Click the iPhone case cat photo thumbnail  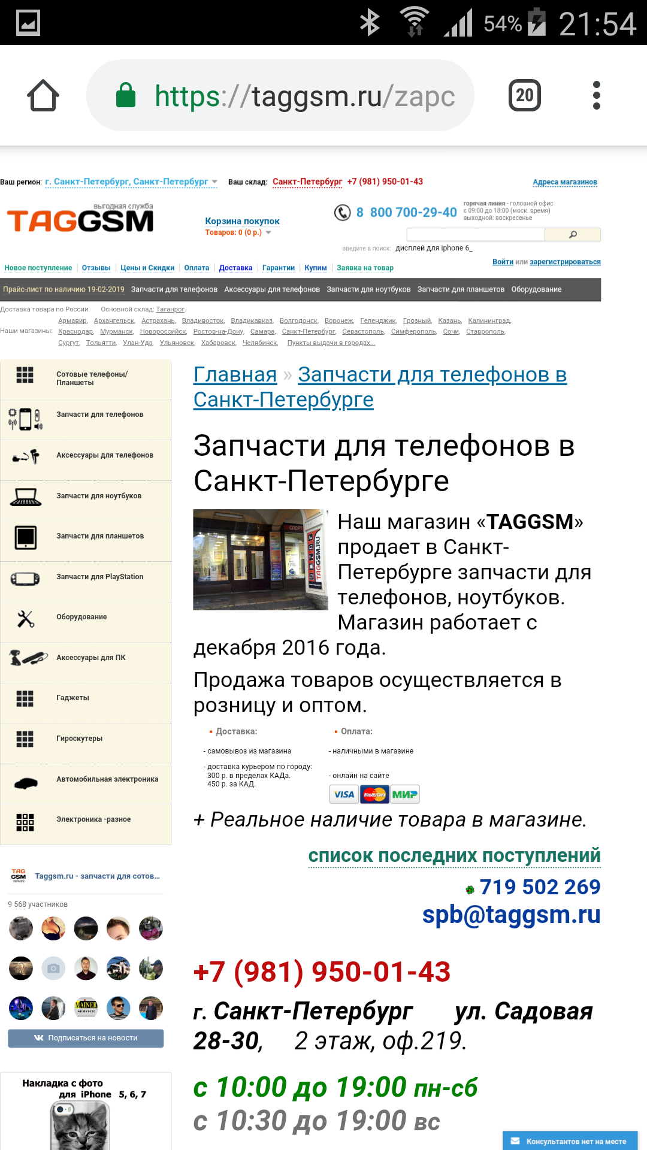coord(80,1126)
